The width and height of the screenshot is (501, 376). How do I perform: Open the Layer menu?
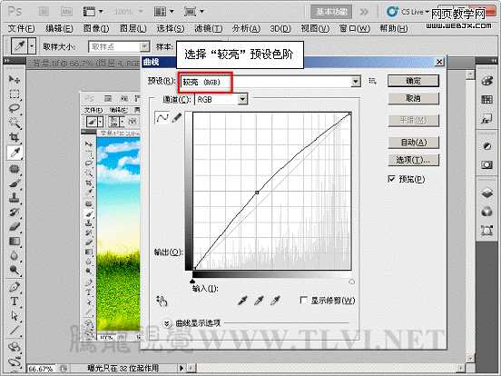coord(133,28)
